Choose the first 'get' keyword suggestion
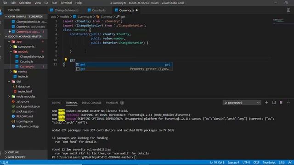294x165 pixels. [124, 65]
